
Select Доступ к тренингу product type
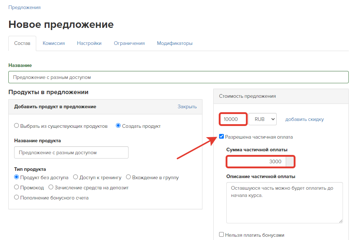coord(75,177)
